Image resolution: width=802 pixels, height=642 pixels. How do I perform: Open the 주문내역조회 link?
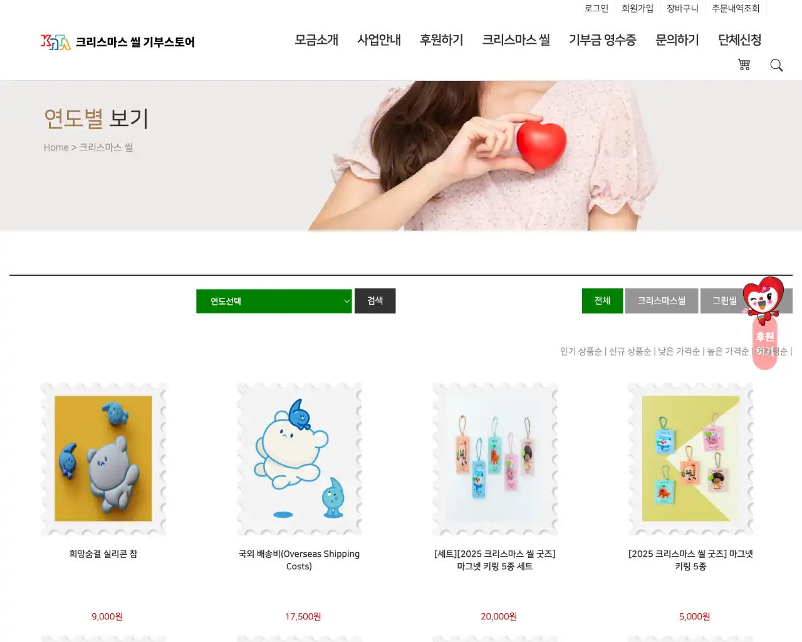click(x=736, y=8)
